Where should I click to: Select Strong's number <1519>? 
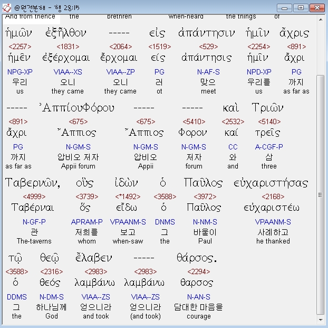[160, 46]
